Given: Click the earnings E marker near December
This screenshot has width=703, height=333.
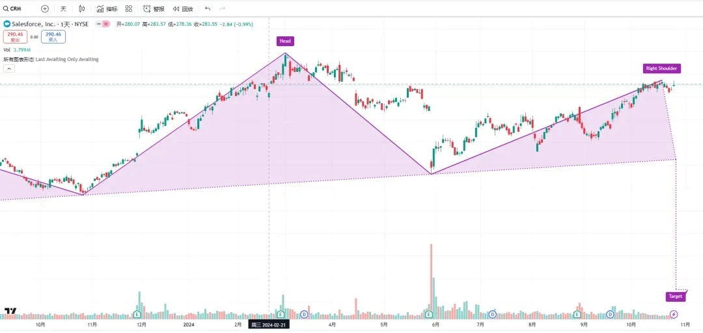Looking at the screenshot, I should pos(137,315).
